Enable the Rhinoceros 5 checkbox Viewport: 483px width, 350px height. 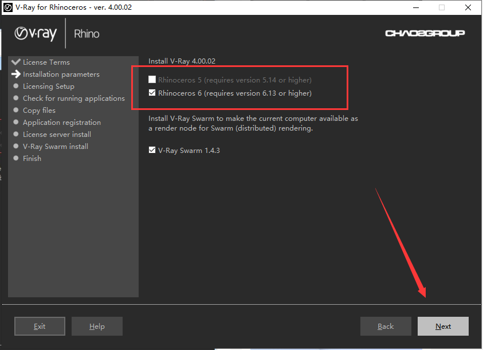tap(152, 80)
